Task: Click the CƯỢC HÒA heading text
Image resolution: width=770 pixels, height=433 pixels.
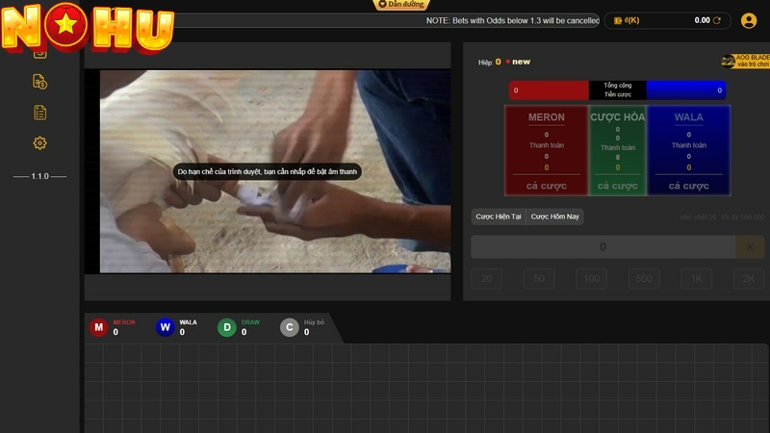Action: click(x=617, y=117)
